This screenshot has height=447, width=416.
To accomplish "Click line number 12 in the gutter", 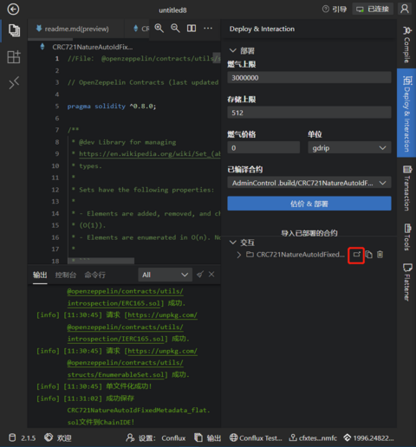I will coord(55,190).
